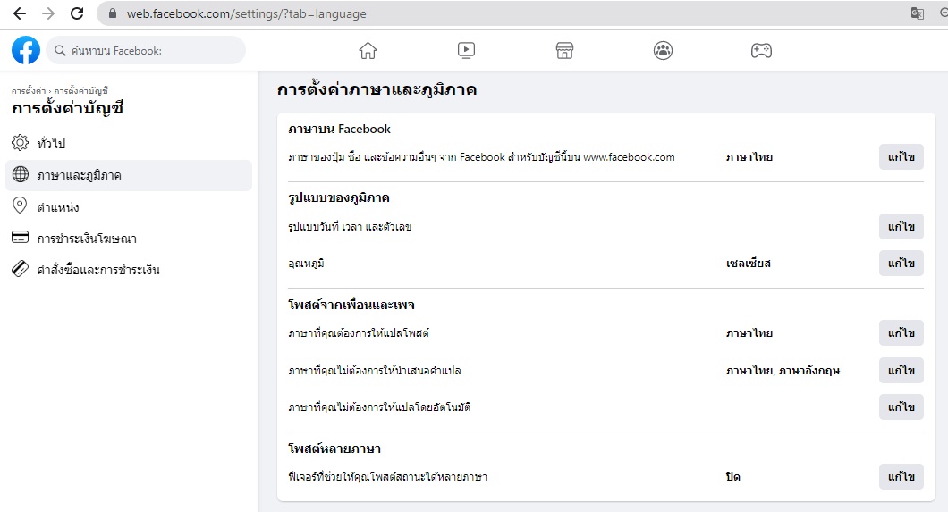Viewport: 948px width, 512px height.
Task: Click the Facebook logo icon
Action: (x=26, y=50)
